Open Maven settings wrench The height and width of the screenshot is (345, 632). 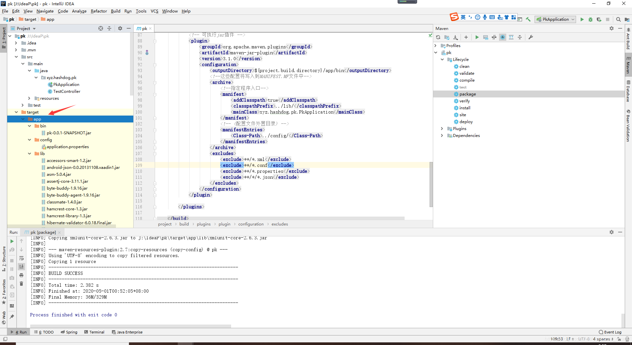(x=531, y=37)
